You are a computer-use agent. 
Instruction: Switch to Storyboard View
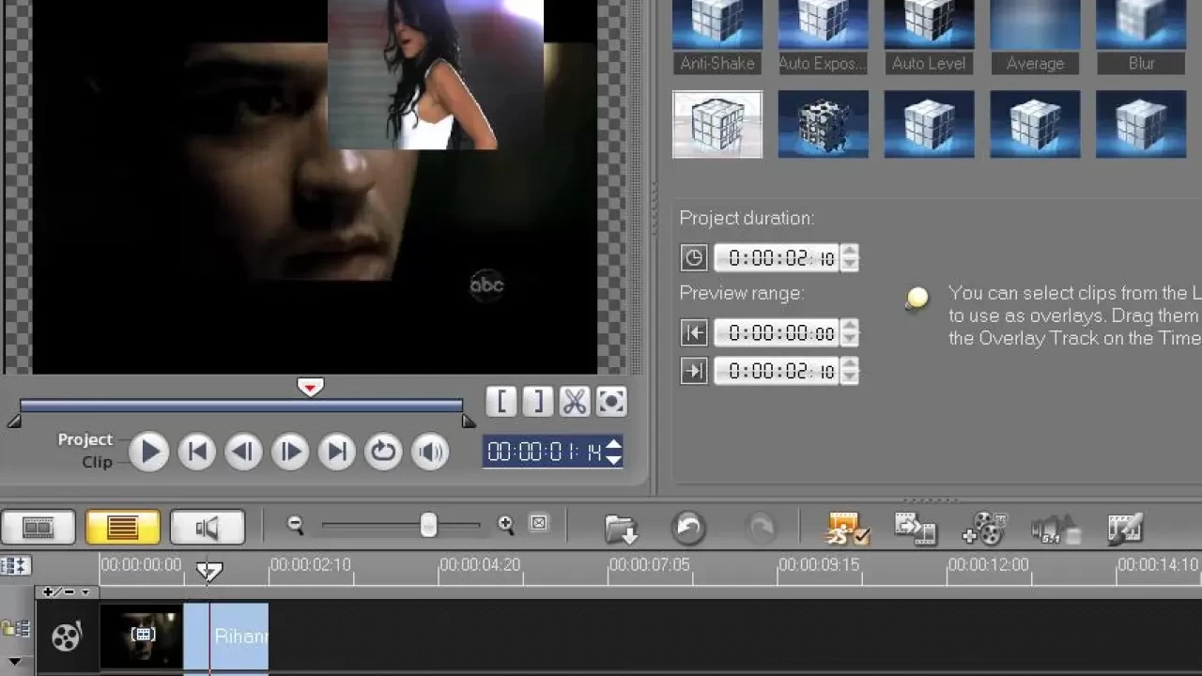[x=38, y=528]
